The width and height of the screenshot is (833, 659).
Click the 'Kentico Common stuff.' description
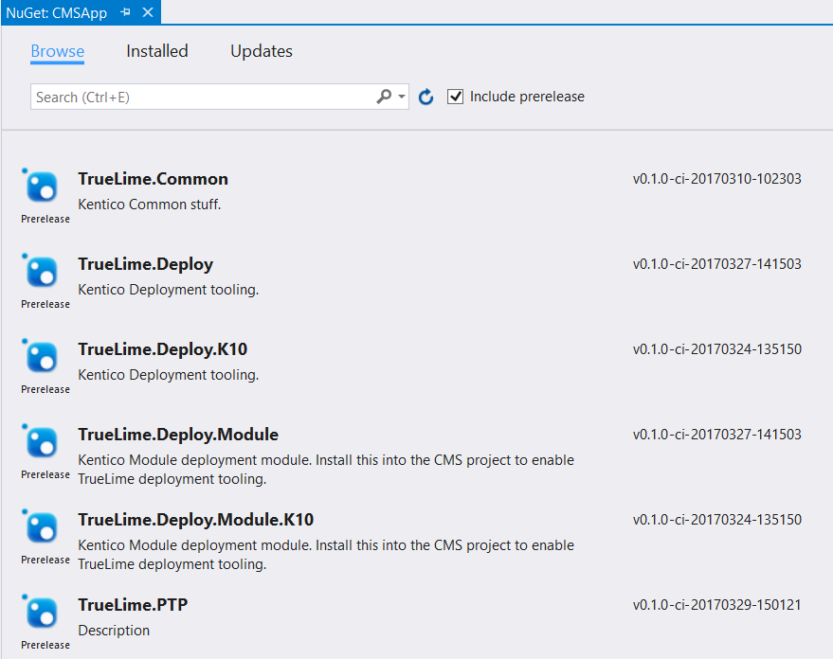tap(150, 205)
